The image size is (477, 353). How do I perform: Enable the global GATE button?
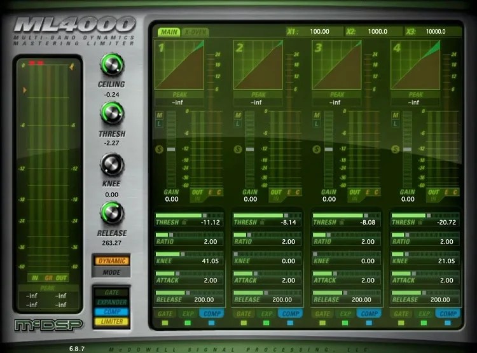click(x=112, y=293)
